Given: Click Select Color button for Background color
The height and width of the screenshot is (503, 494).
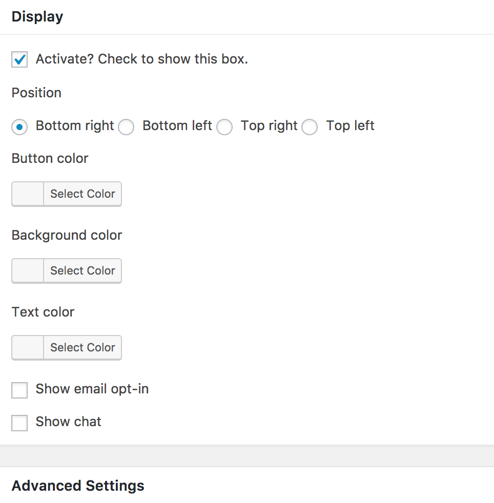Looking at the screenshot, I should click(x=83, y=270).
